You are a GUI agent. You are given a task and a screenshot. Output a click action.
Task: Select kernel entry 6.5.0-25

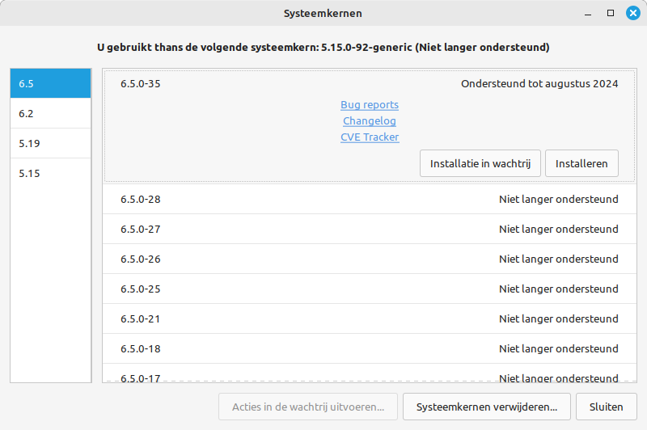(369, 289)
